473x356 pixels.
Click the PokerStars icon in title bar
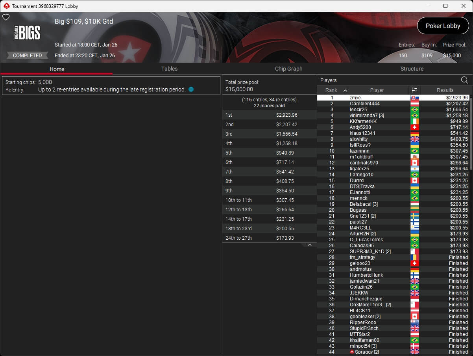(x=6, y=6)
